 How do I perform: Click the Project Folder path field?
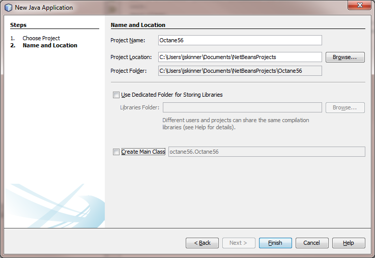pyautogui.click(x=240, y=71)
